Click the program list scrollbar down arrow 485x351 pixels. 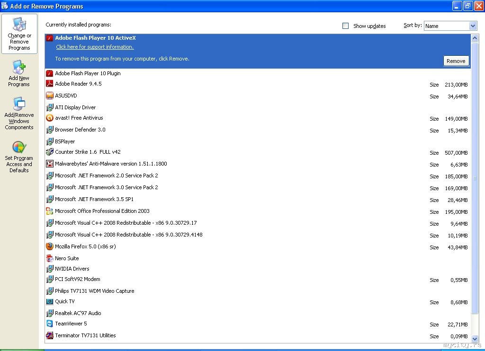point(475,338)
